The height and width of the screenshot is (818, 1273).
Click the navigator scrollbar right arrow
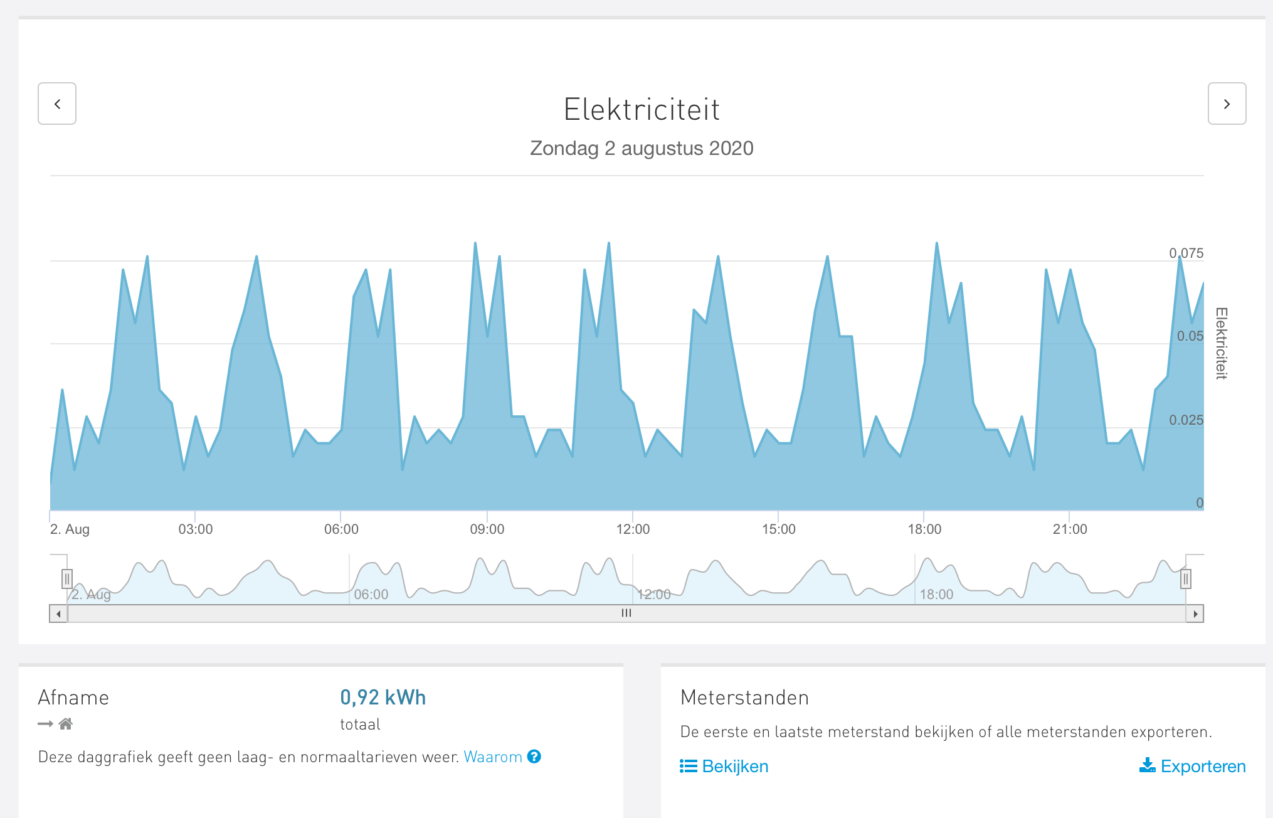click(x=1195, y=613)
